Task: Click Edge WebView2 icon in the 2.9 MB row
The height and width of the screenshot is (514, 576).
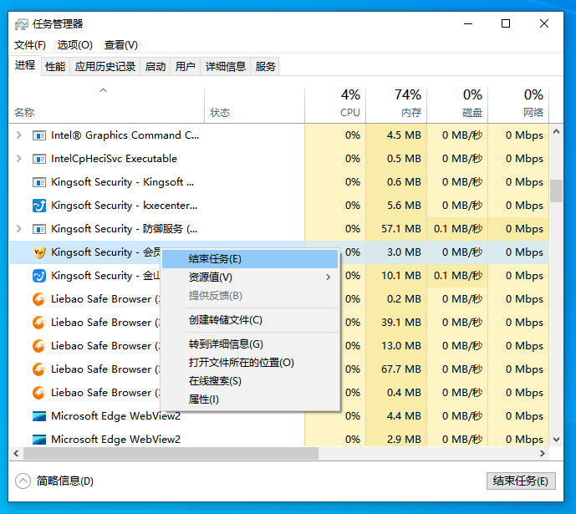Action: 39,440
